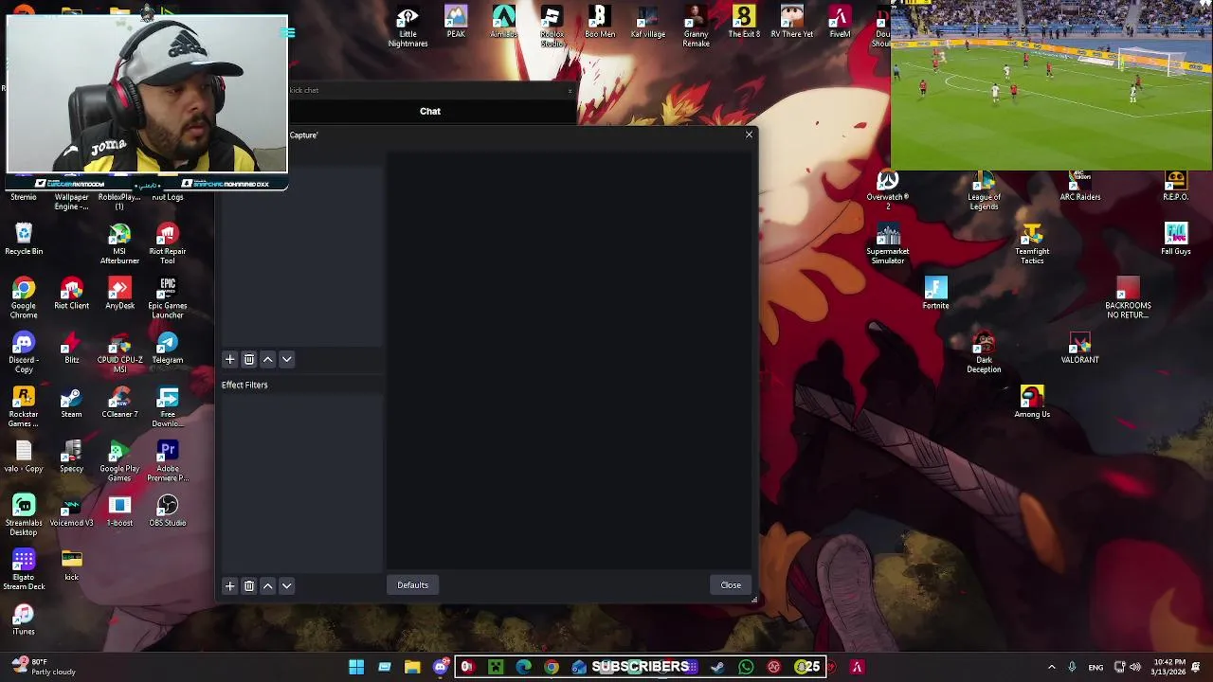This screenshot has width=1213, height=682.
Task: Select the Granny Remake desktop icon
Action: click(696, 26)
